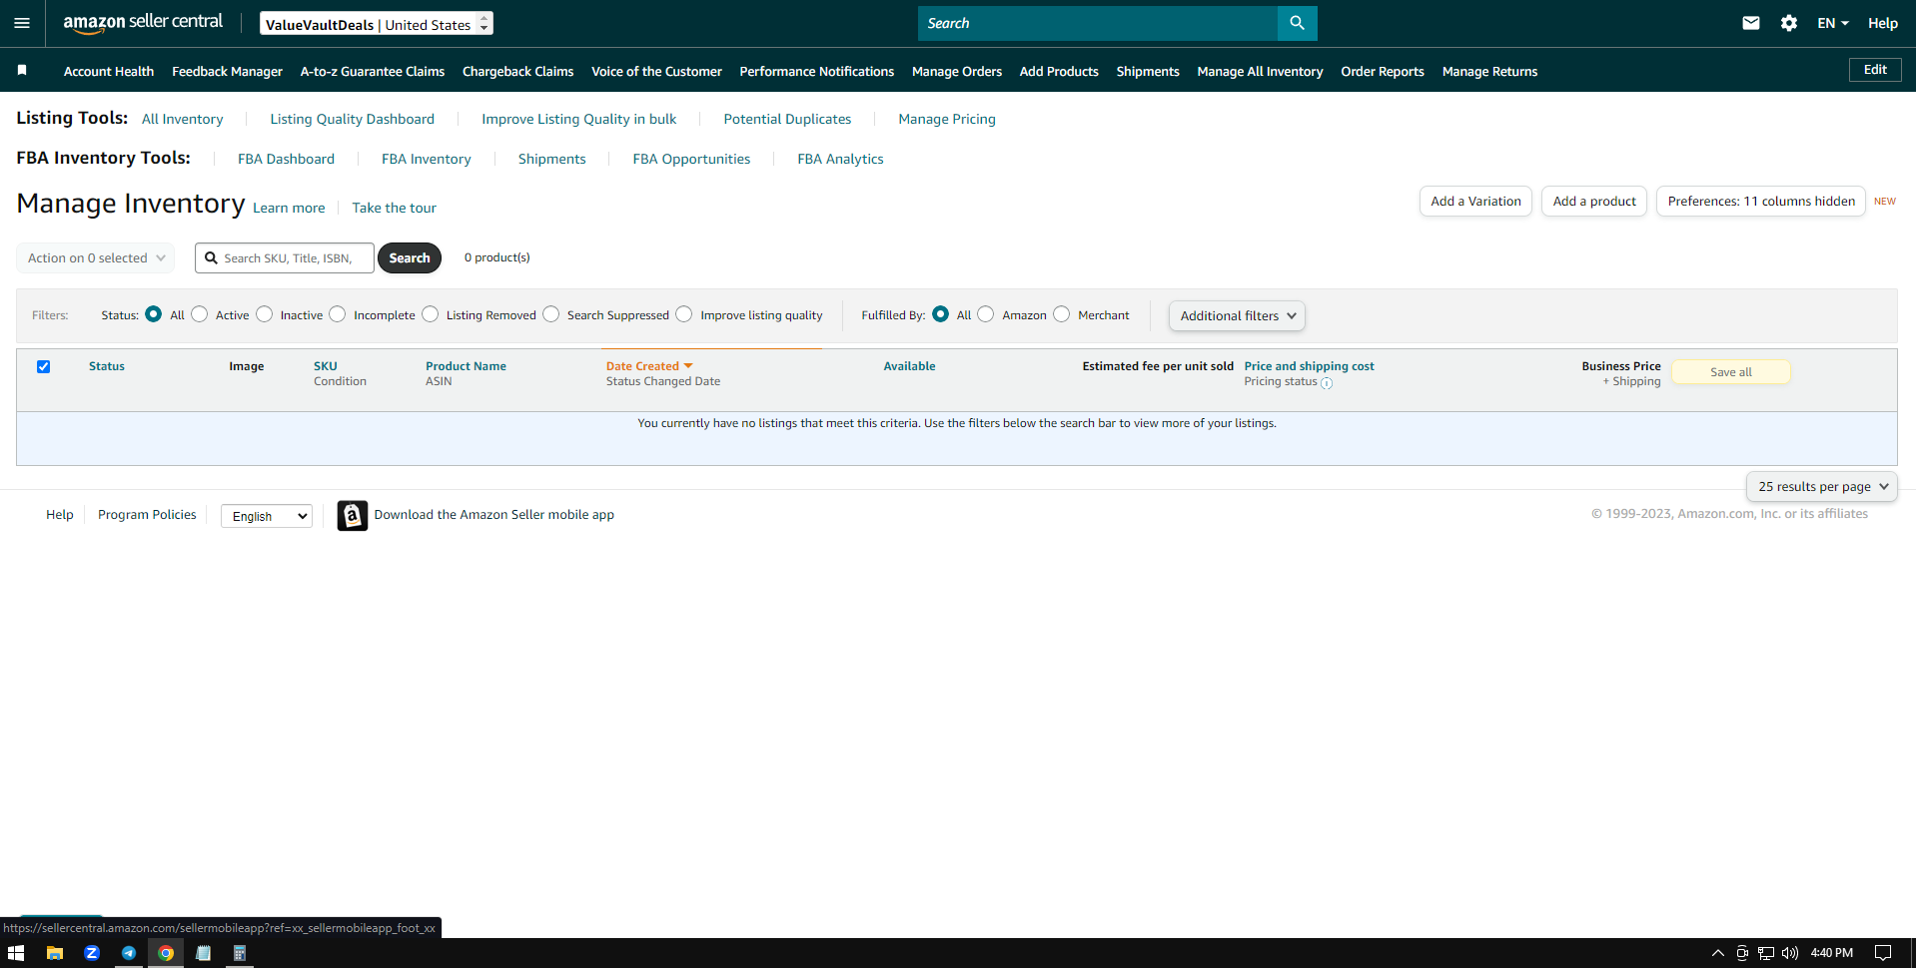Select Status All radio button
The image size is (1916, 968).
pyautogui.click(x=153, y=314)
